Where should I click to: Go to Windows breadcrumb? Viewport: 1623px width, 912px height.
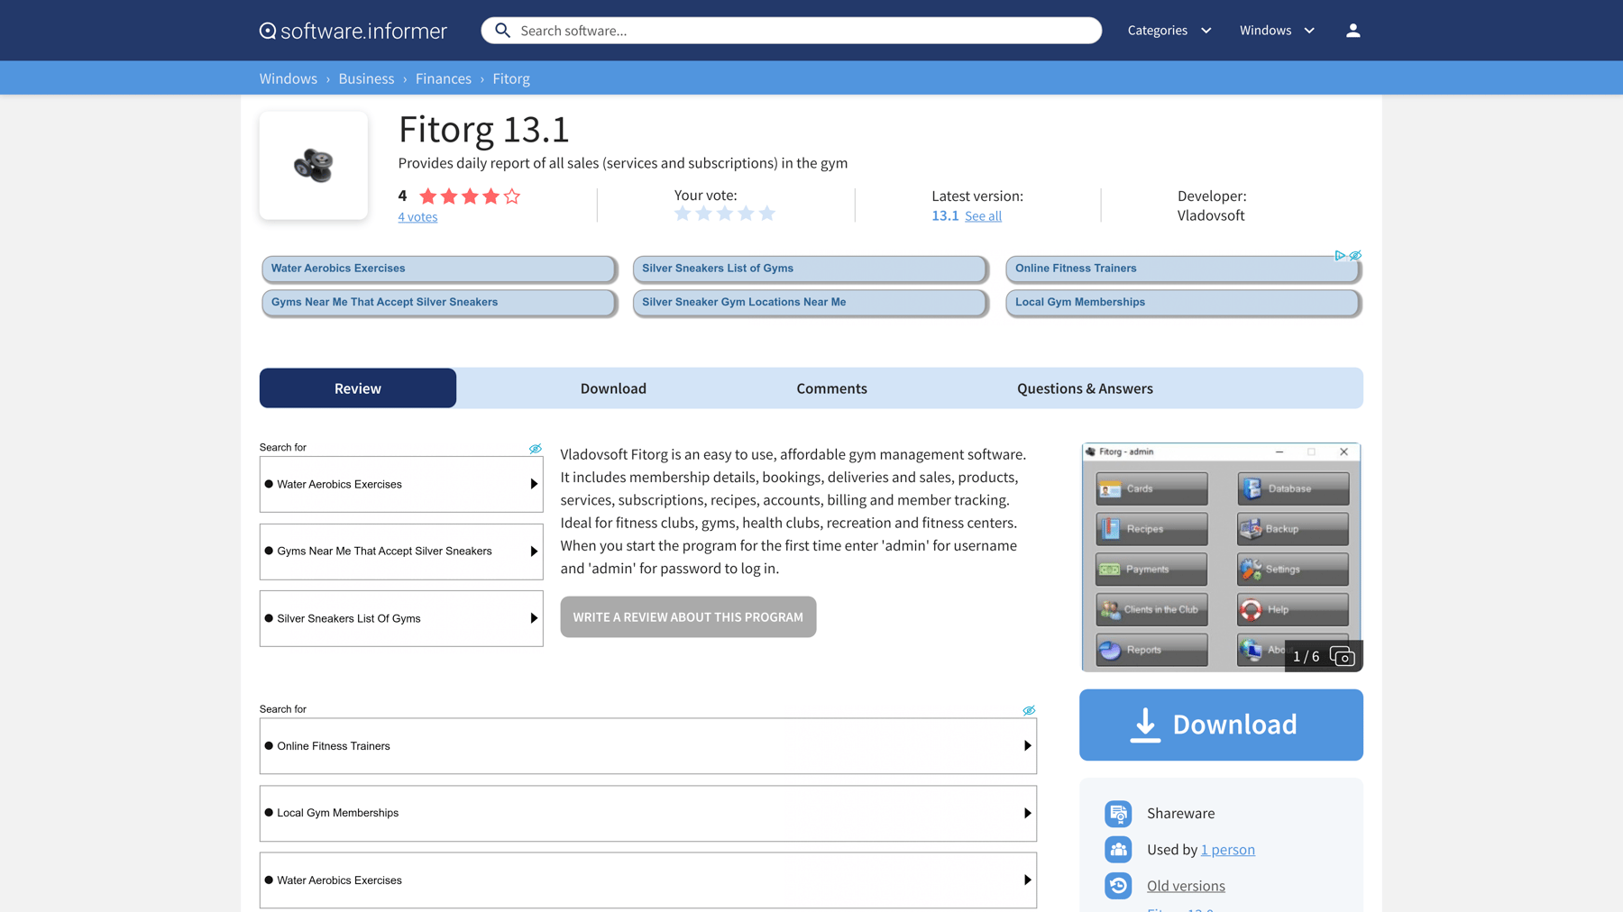pyautogui.click(x=289, y=78)
